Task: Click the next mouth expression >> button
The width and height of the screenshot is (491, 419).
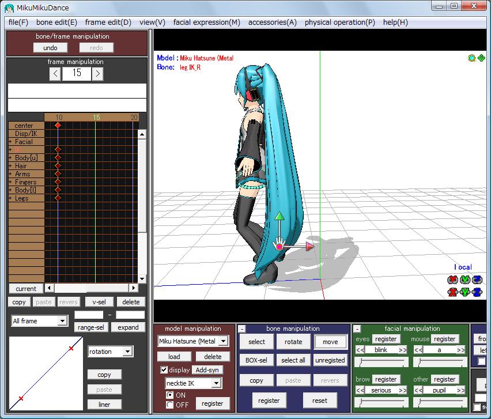Action: click(460, 350)
